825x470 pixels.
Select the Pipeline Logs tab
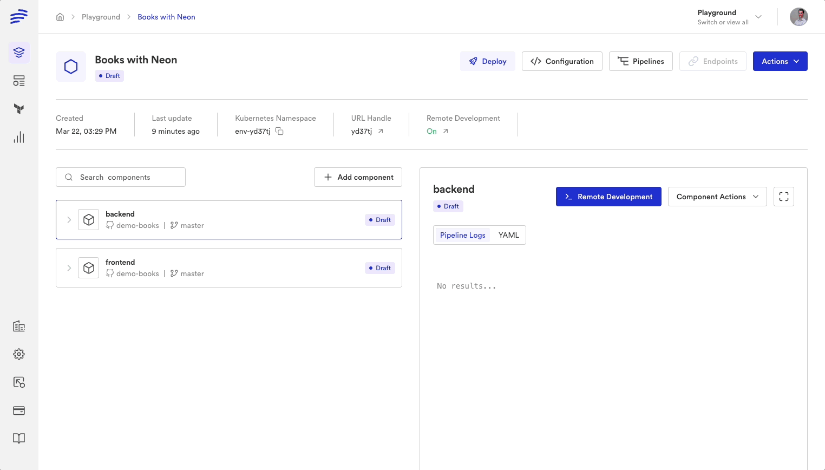click(462, 235)
